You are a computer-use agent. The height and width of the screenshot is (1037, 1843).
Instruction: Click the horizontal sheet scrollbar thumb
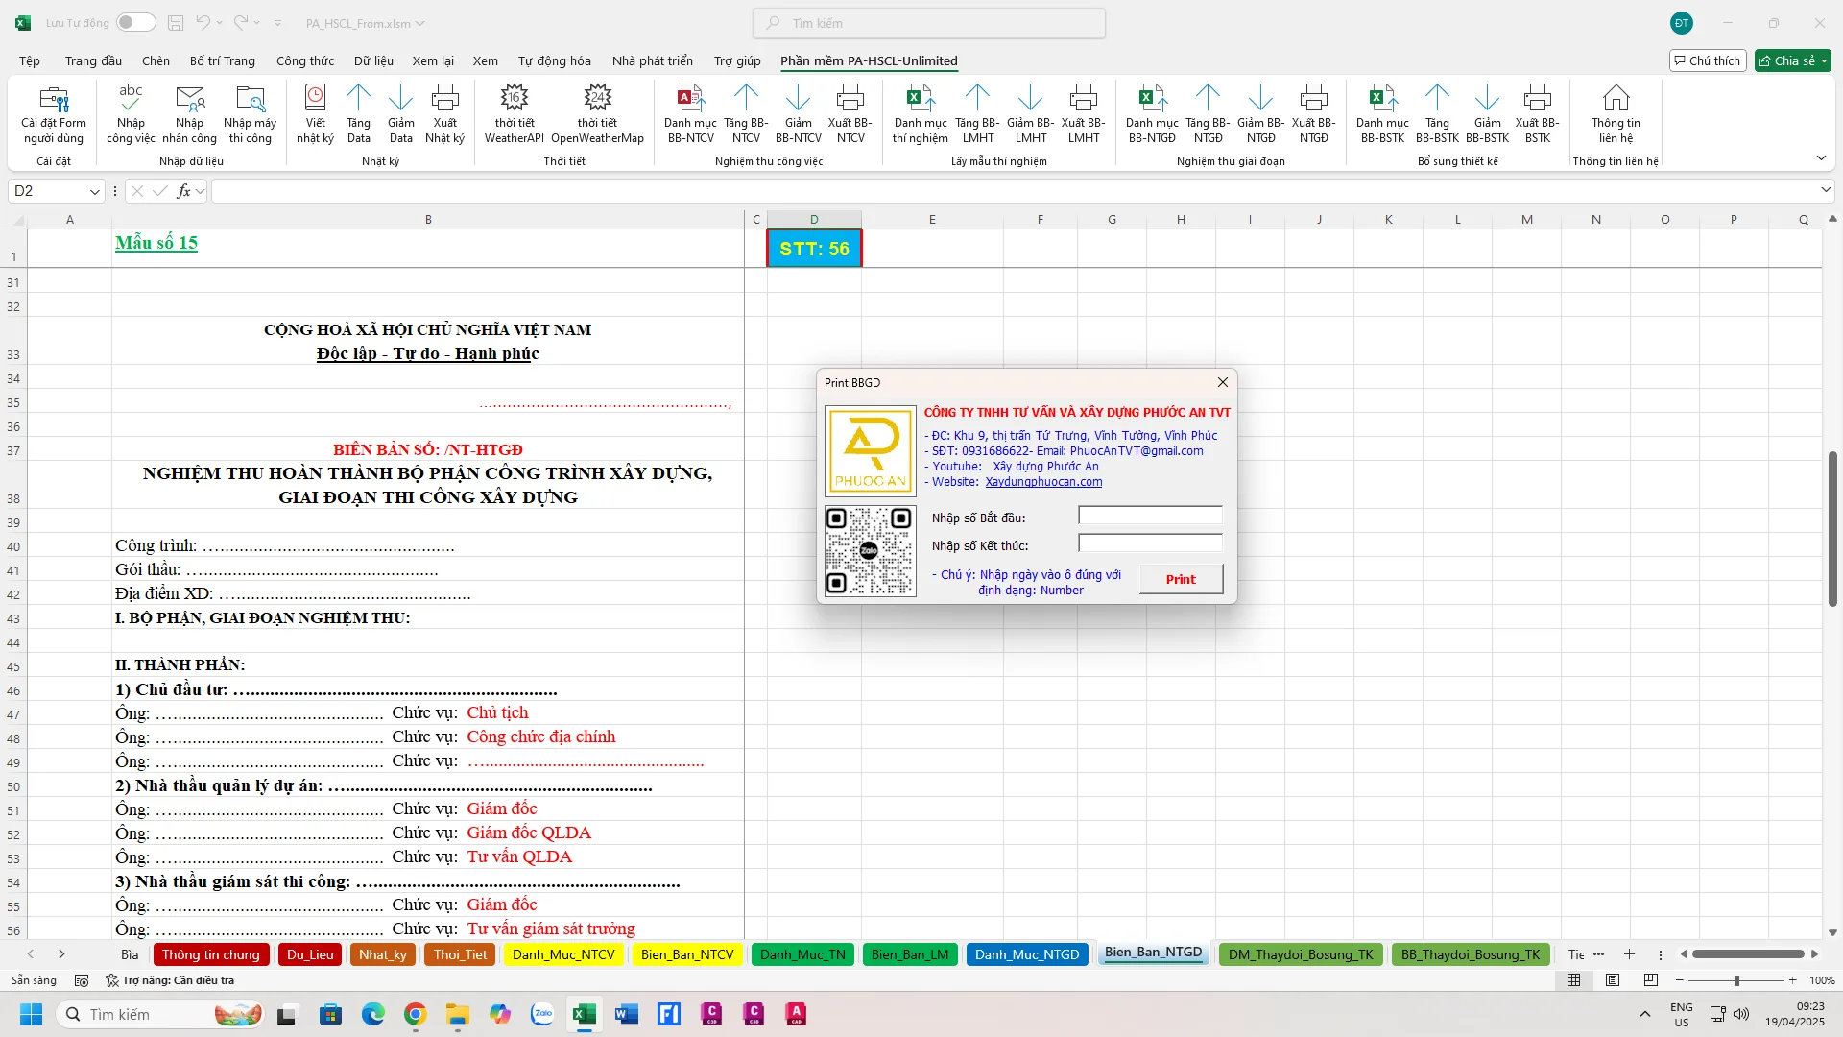1748,954
